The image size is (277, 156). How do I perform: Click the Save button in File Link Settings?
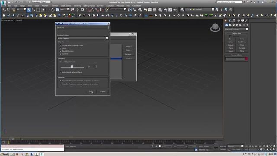[x=90, y=91]
